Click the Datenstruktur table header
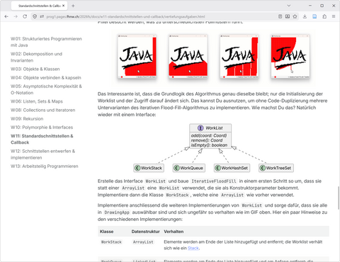Image resolution: width=340 pixels, height=262 pixels. click(146, 232)
